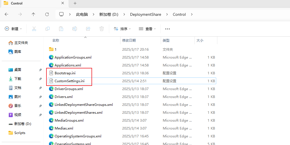Screen dimensions: 290x145
Task: Open 图库 in sidebar
Action: coord(15,52)
